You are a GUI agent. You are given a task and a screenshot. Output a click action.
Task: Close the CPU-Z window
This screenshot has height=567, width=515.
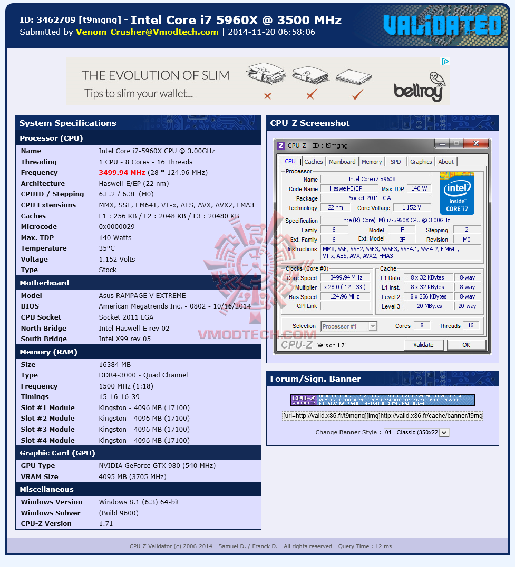click(x=476, y=144)
